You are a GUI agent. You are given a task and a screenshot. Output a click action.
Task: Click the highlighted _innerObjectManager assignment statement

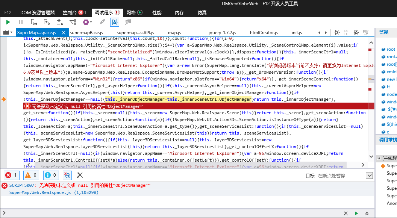[x=179, y=99]
